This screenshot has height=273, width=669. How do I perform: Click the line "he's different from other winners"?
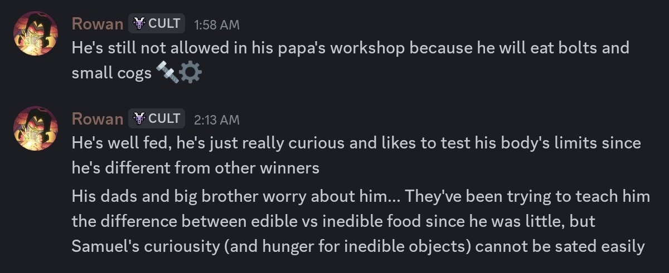(195, 167)
